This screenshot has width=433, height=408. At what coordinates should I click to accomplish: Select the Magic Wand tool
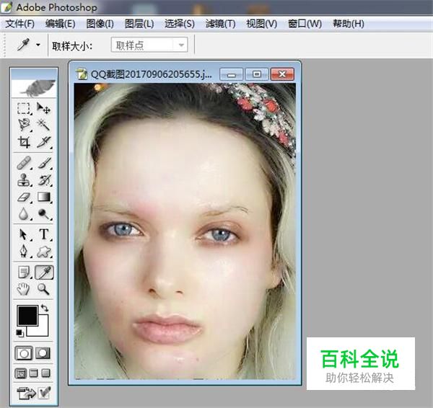43,125
